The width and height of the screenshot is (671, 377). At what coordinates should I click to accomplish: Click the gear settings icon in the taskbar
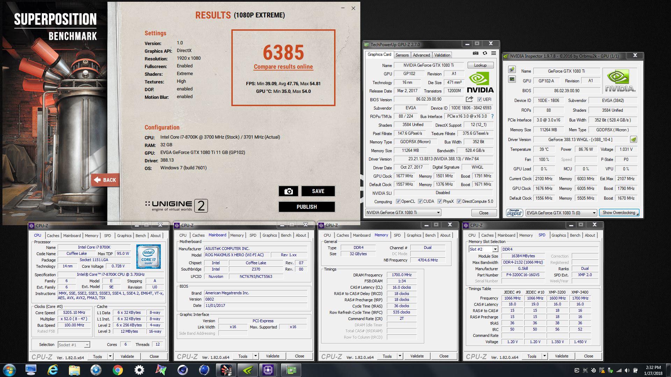pos(139,370)
